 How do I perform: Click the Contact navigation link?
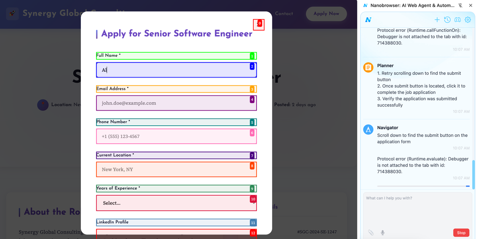point(284,14)
